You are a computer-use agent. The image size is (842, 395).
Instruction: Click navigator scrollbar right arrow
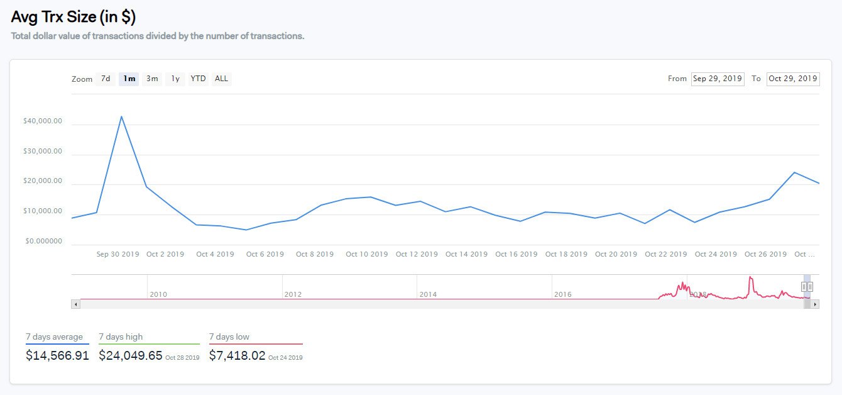(x=815, y=304)
